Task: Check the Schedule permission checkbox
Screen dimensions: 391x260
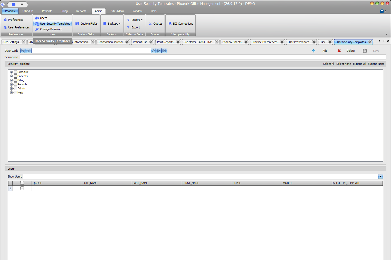Action: (x=15, y=72)
